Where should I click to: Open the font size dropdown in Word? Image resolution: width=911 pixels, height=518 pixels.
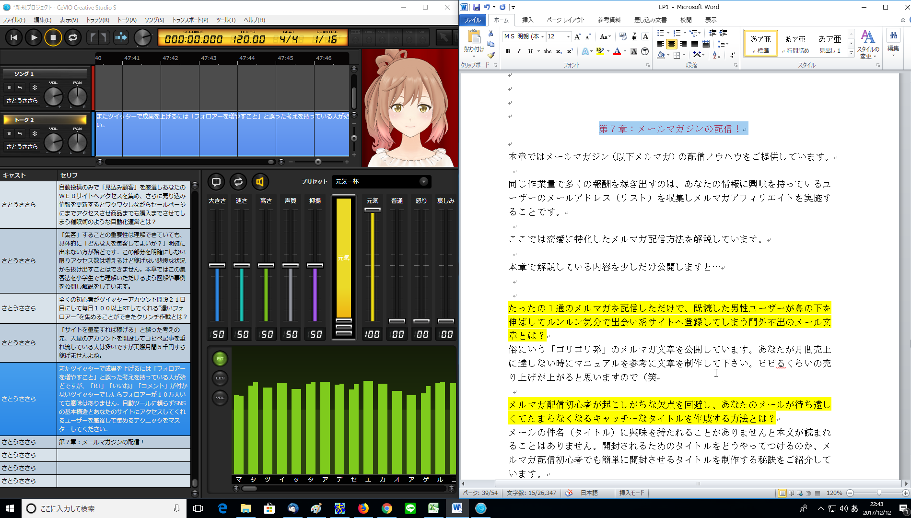[569, 36]
